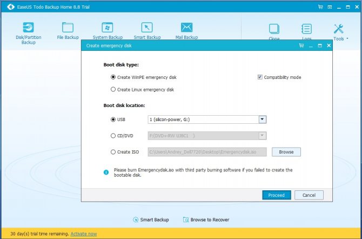Click shopping cart icon in main title bar
The image size is (362, 239).
(320, 7)
